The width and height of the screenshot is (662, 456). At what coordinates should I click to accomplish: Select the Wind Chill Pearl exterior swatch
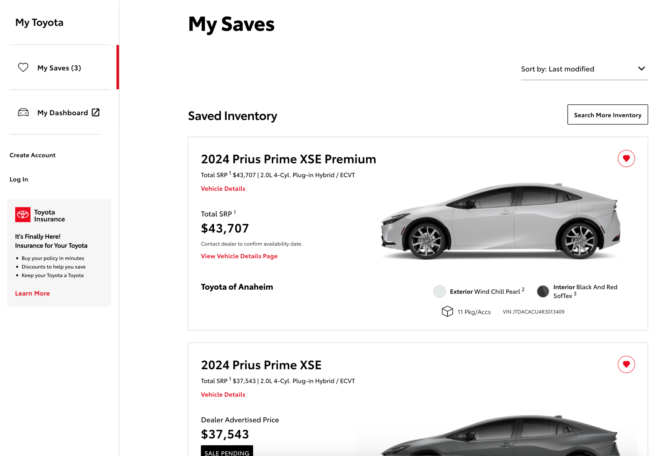[439, 291]
